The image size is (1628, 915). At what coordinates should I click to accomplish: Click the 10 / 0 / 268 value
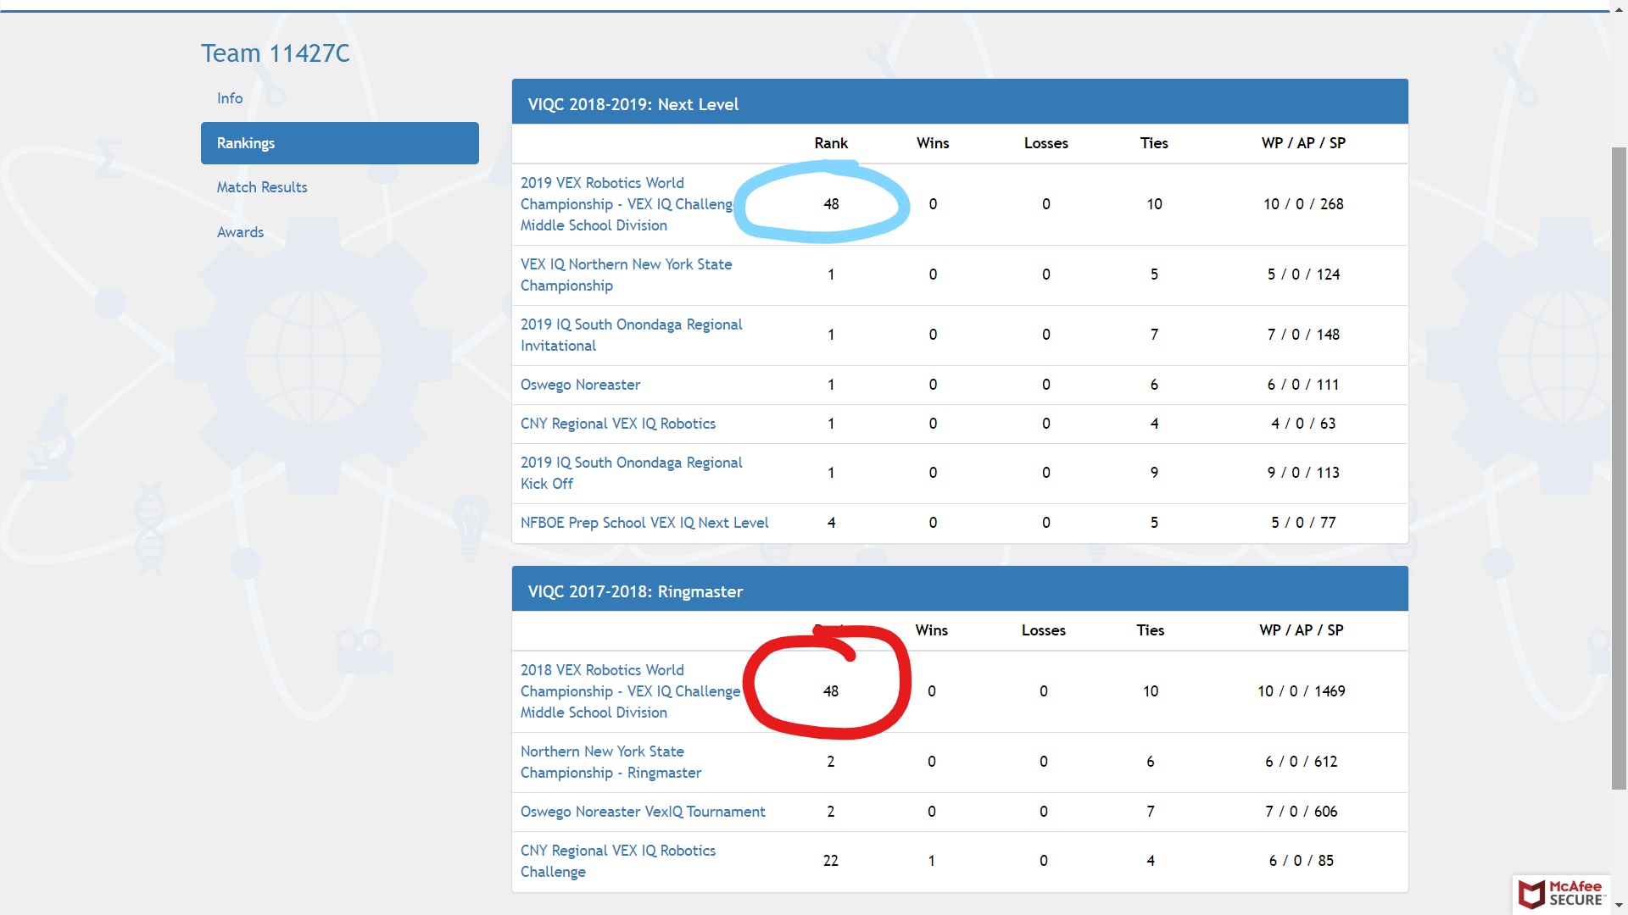coord(1303,204)
